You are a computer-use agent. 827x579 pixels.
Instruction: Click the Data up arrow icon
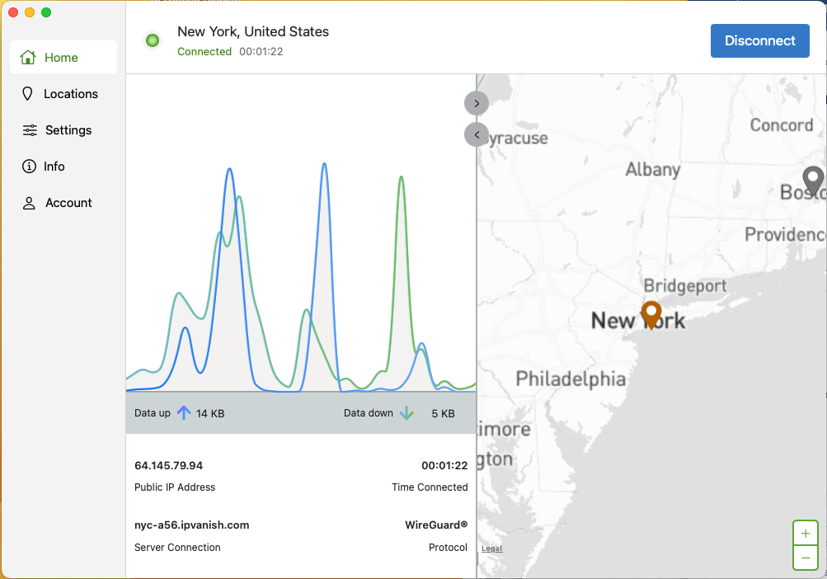tap(183, 413)
